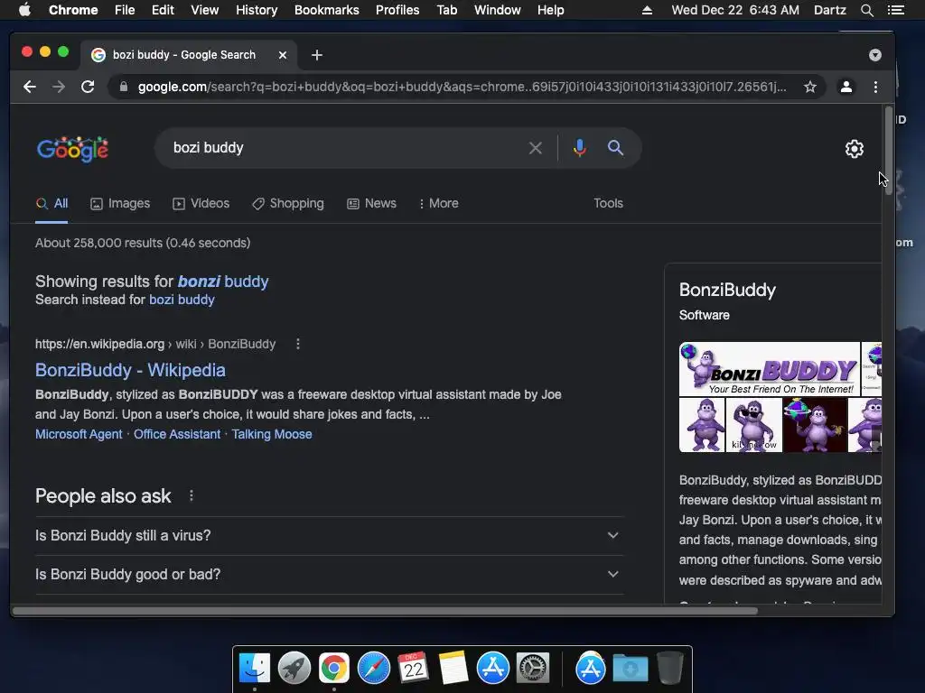Open the People also ask options menu
This screenshot has height=693, width=925.
192,495
